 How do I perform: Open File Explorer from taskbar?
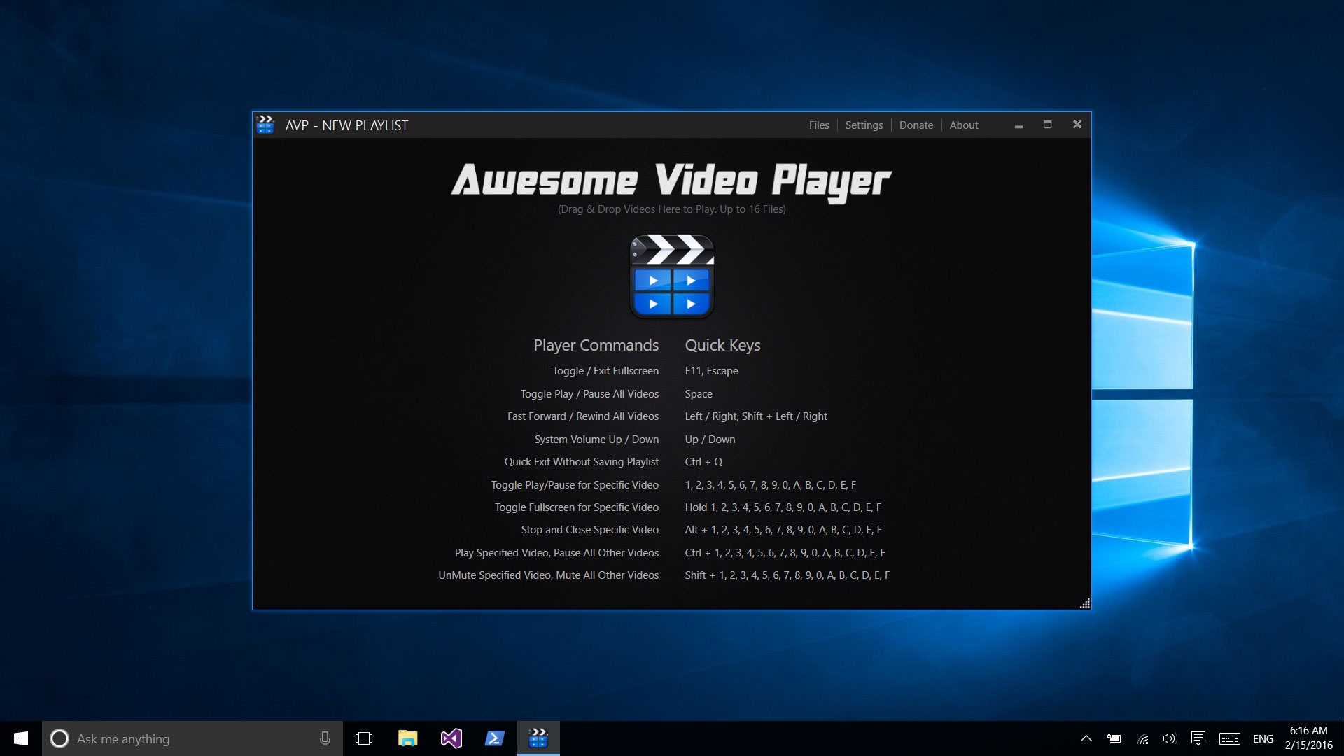pyautogui.click(x=407, y=738)
